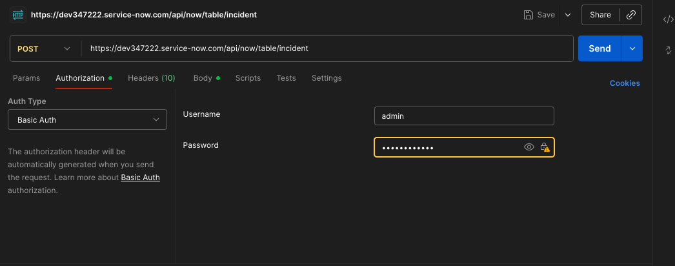Image resolution: width=675 pixels, height=266 pixels.
Task: Click the lock warning icon in Password field
Action: pyautogui.click(x=545, y=147)
